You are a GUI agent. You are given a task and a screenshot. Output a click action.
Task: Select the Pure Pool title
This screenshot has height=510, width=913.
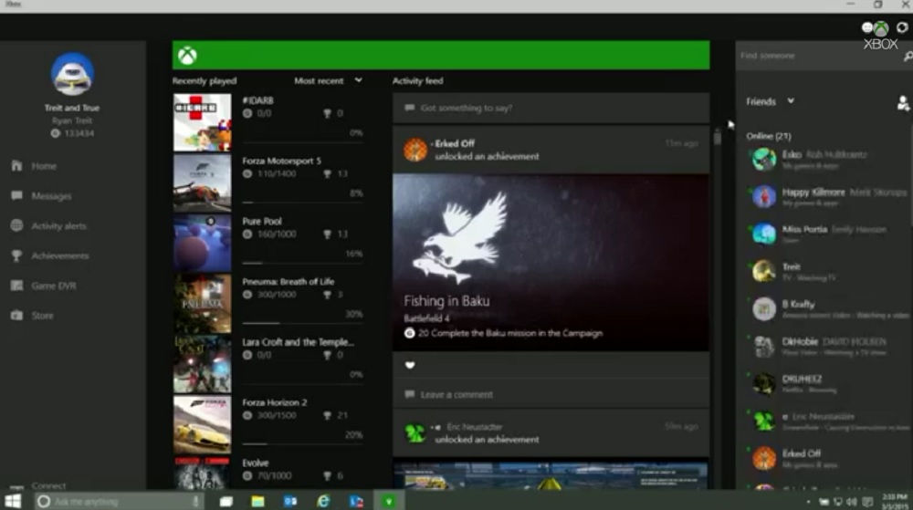pos(262,222)
